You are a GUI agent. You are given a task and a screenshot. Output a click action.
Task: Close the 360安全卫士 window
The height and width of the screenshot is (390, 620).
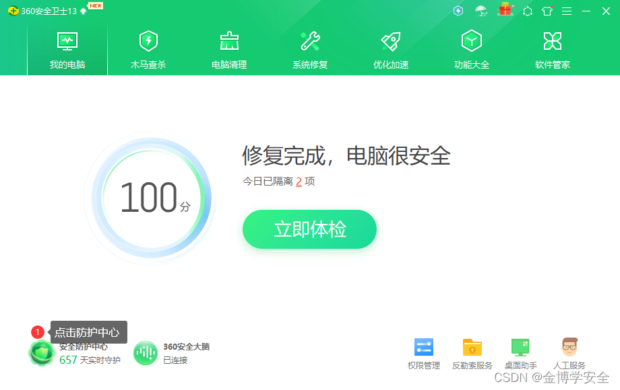(606, 11)
